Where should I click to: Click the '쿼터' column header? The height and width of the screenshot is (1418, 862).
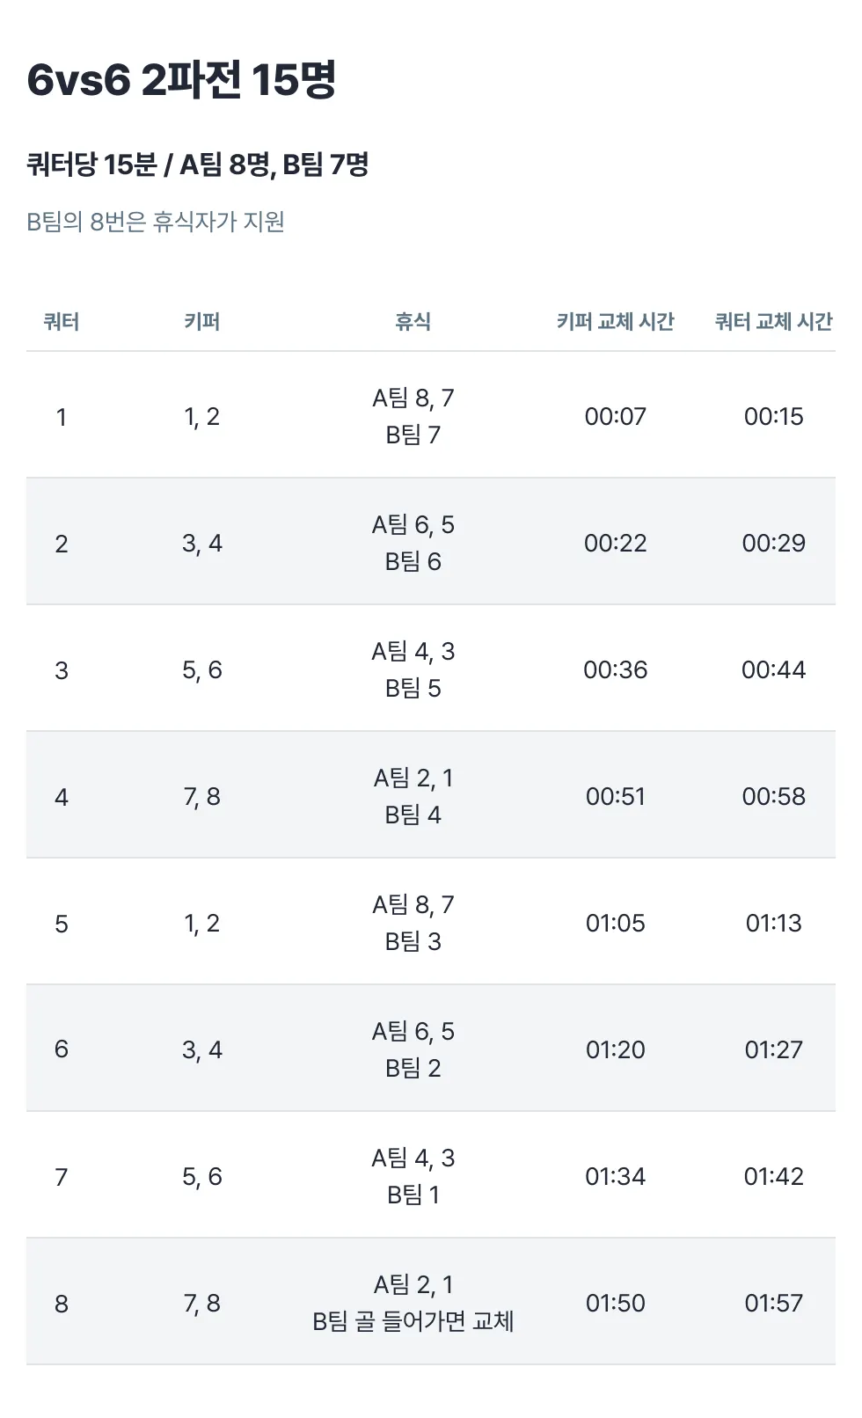click(62, 322)
